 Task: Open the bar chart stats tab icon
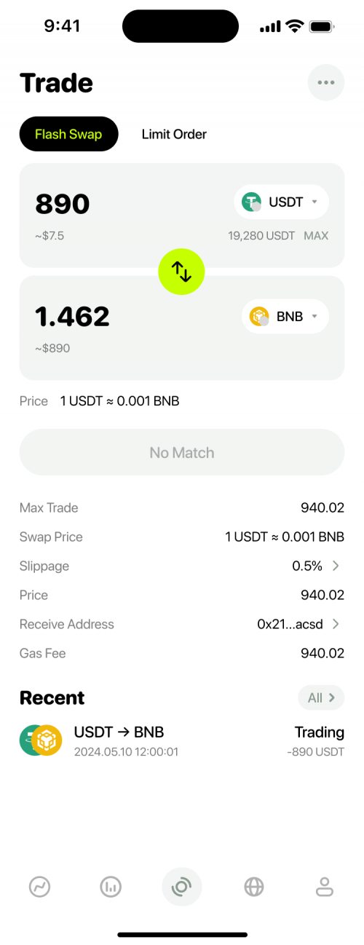coord(111,886)
